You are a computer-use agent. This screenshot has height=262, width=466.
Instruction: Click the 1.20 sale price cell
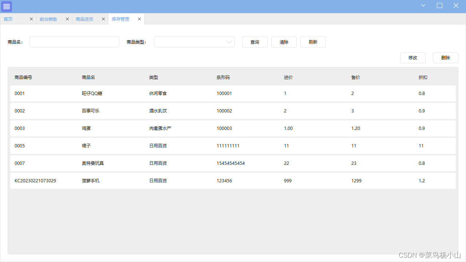[356, 128]
